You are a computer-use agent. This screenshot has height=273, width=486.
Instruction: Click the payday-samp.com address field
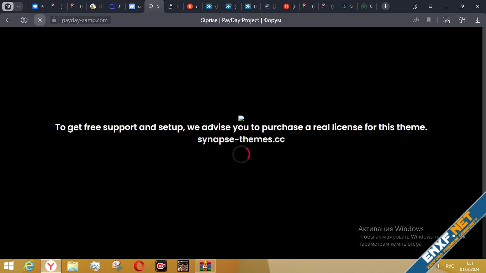tap(85, 20)
